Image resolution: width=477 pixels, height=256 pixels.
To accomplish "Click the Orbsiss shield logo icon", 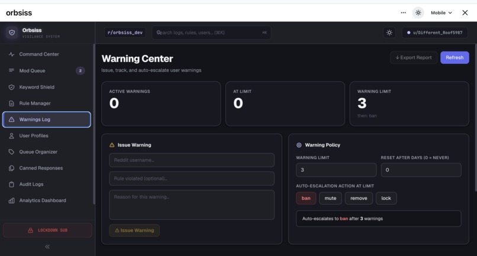I will coord(12,33).
